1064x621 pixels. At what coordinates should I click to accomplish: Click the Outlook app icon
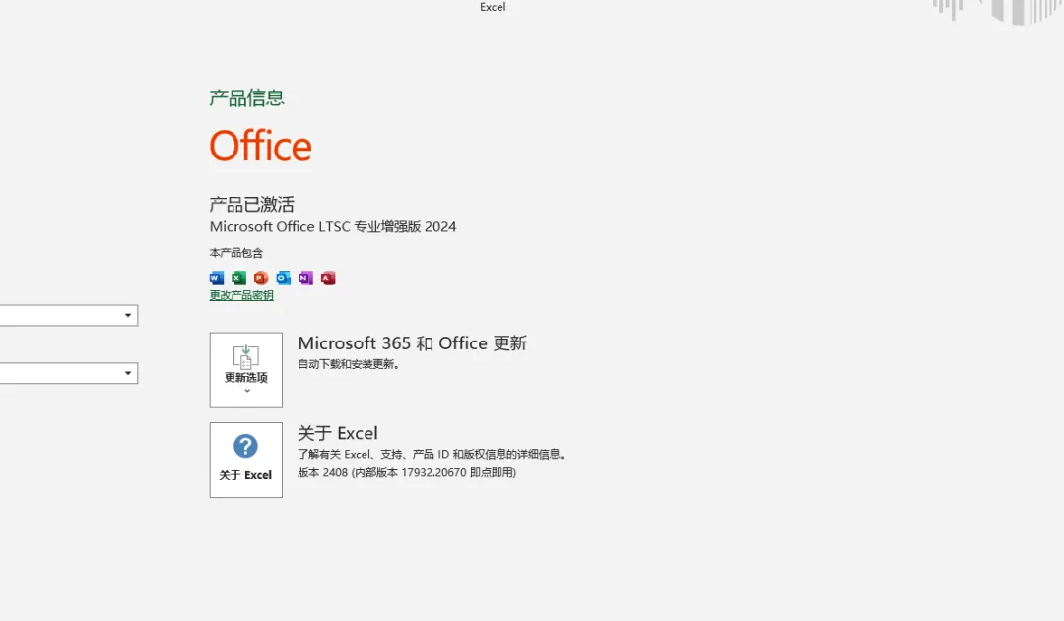(284, 278)
